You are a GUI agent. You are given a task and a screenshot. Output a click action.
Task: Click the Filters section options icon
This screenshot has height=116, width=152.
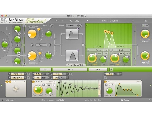80,26
